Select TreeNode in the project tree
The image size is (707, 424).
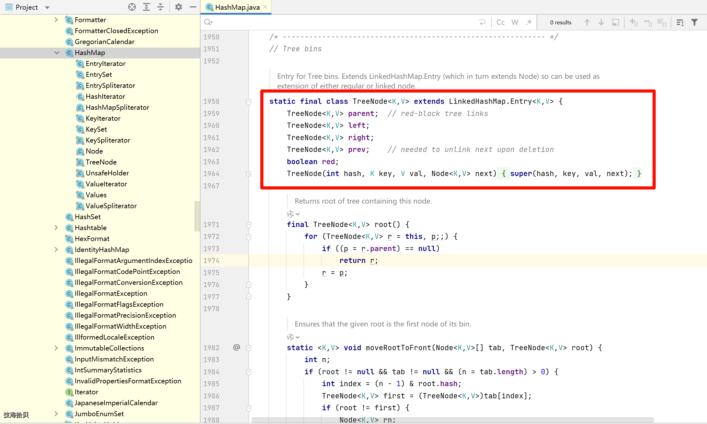tap(101, 162)
